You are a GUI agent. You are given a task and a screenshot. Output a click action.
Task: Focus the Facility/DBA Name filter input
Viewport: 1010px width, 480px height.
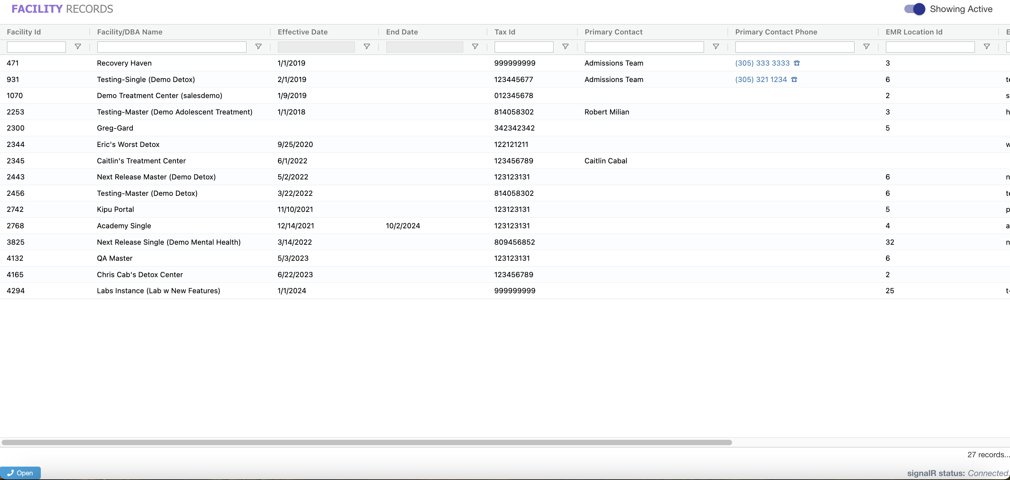172,47
